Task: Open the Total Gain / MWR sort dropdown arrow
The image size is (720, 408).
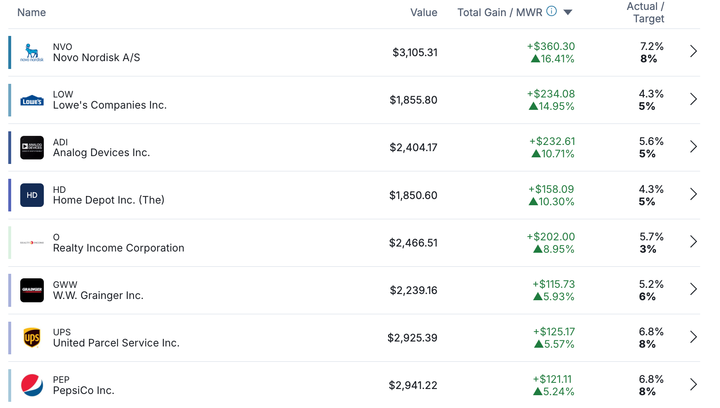Action: [568, 12]
